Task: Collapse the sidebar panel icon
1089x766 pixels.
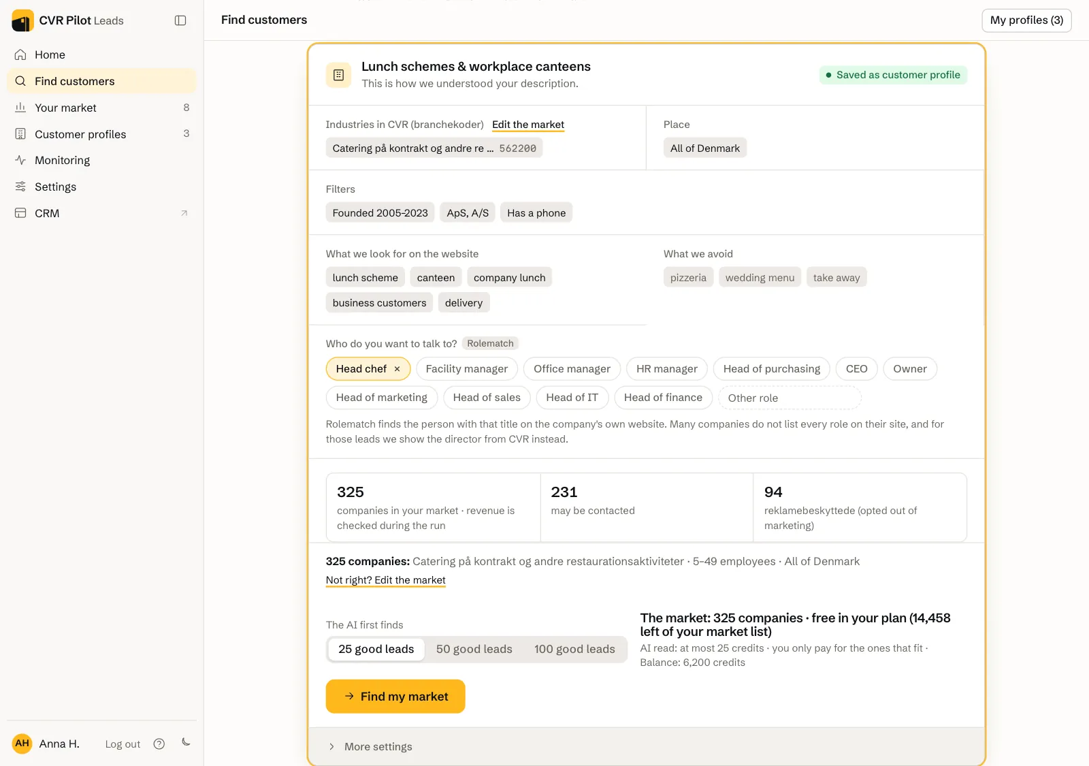Action: [180, 20]
